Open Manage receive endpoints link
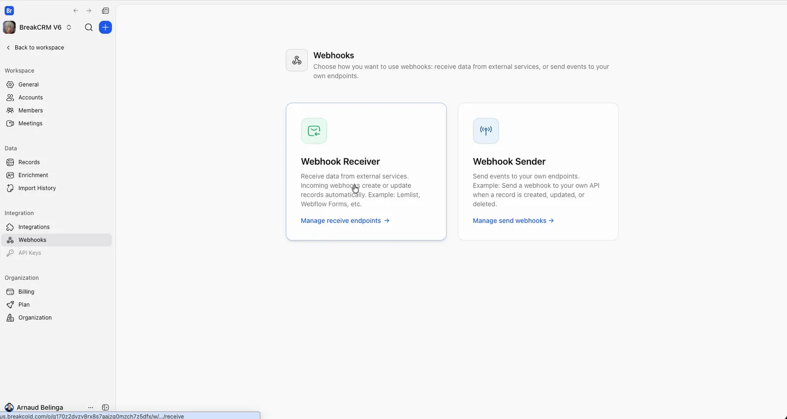787x419 pixels. 345,221
